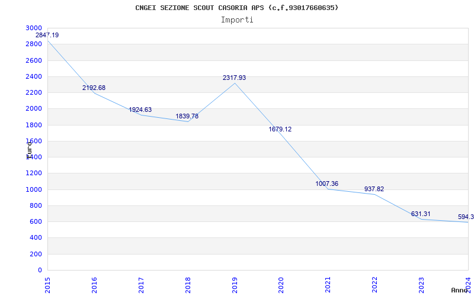Select the 1007.36 data label
The height and width of the screenshot is (296, 474).
[x=327, y=184]
